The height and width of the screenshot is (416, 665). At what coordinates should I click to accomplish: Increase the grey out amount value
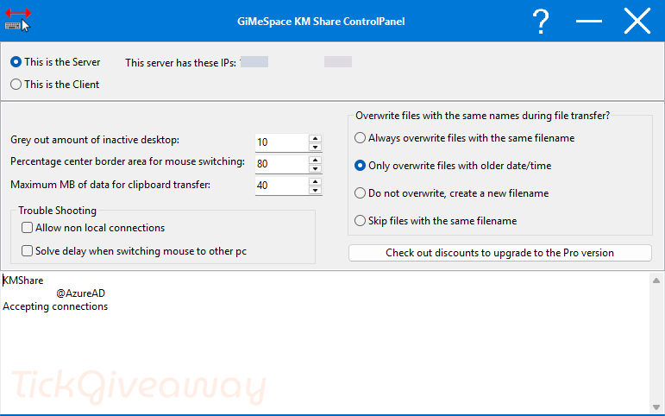coord(315,138)
